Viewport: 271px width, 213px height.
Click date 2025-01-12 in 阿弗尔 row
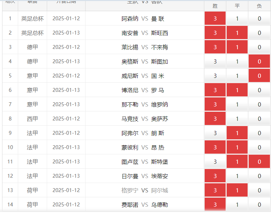point(66,133)
